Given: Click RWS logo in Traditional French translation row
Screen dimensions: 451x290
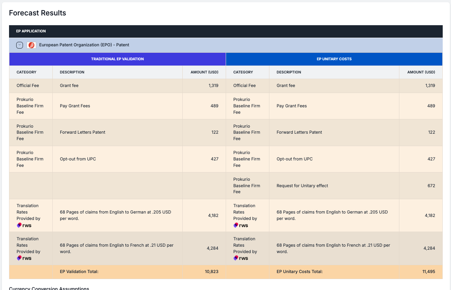Looking at the screenshot, I should tap(24, 258).
